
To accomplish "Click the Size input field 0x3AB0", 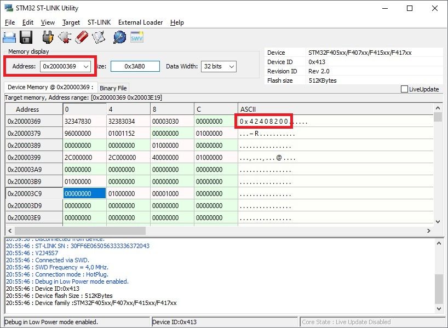I will tap(135, 66).
